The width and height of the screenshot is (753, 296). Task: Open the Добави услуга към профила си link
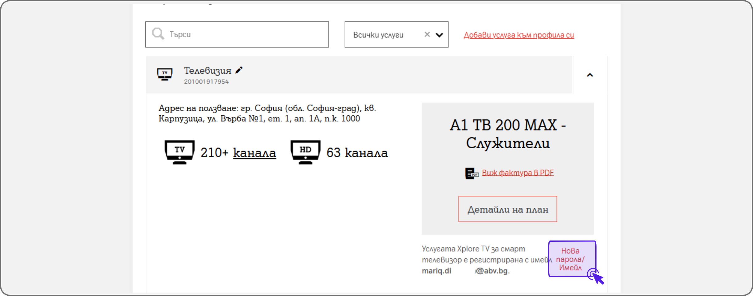(519, 35)
